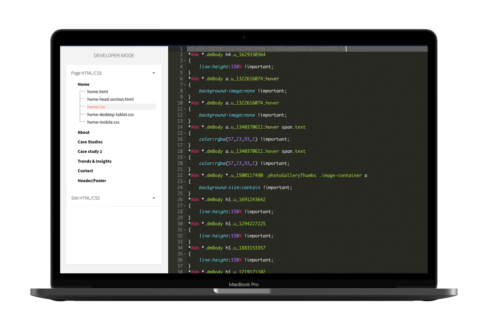Click background-image:none on line 8
Image resolution: width=485 pixels, height=318 pixels.
[x=226, y=91]
